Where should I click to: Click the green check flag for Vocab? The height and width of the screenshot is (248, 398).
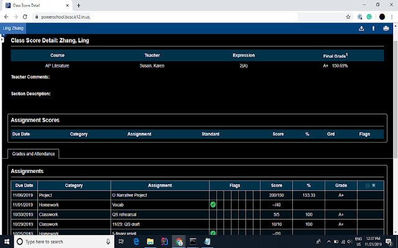pos(213,205)
